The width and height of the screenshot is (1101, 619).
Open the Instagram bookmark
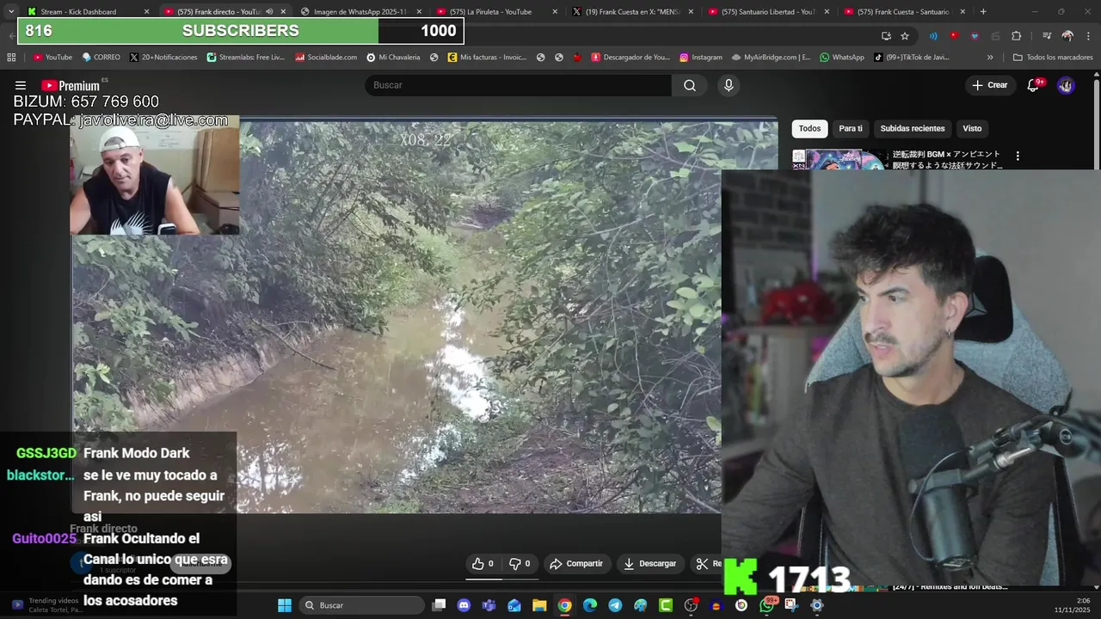(x=701, y=58)
